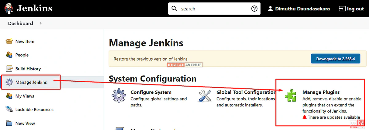
Task: Open Manage Plugins link
Action: (321, 92)
